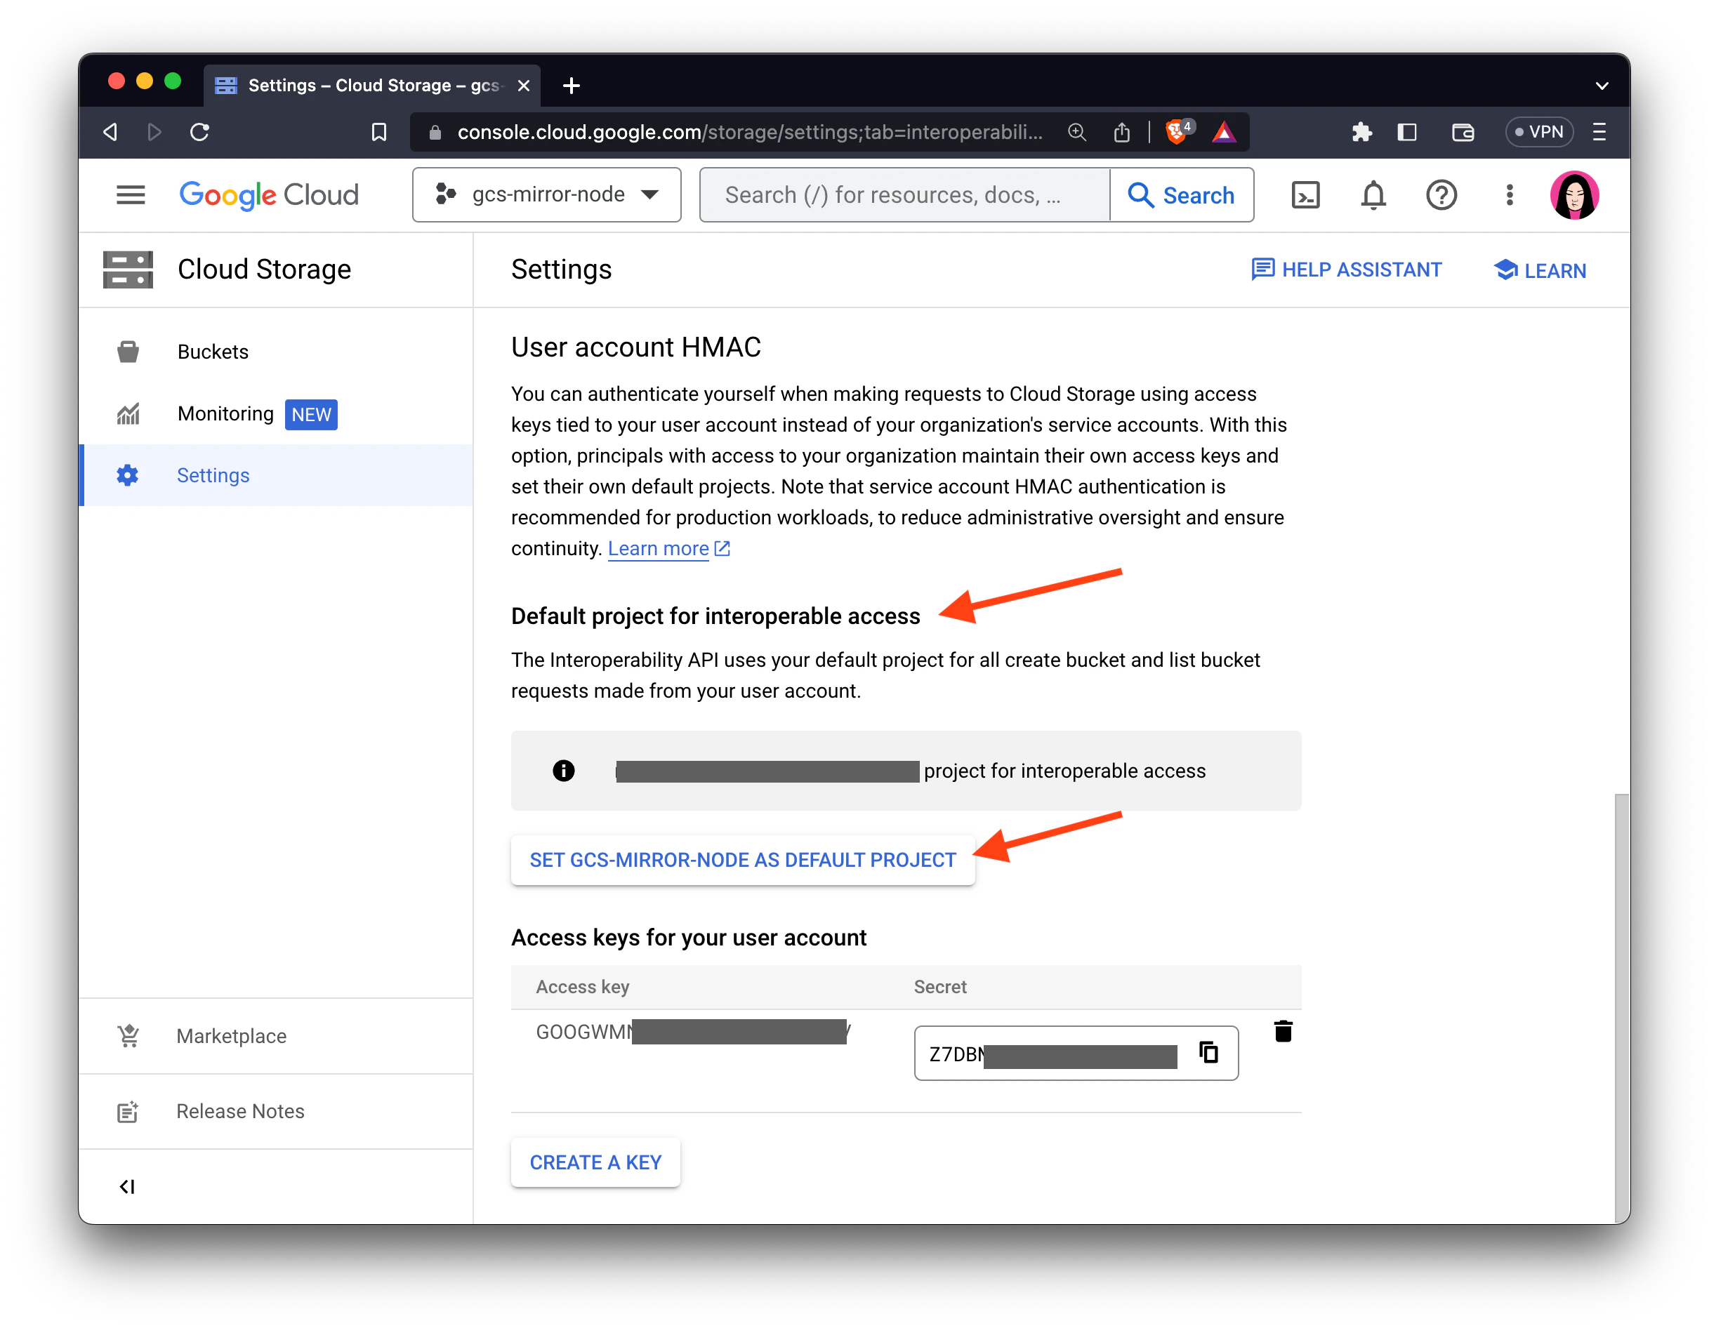Open help question mark icon
Viewport: 1709px width, 1328px height.
[x=1441, y=196]
